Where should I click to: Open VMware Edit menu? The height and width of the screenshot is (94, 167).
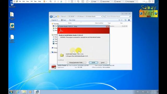click(24, 1)
